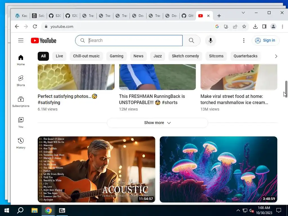Viewport: 288px width, 216px height.
Task: Open the football player short thumbnail
Action: (x=157, y=77)
